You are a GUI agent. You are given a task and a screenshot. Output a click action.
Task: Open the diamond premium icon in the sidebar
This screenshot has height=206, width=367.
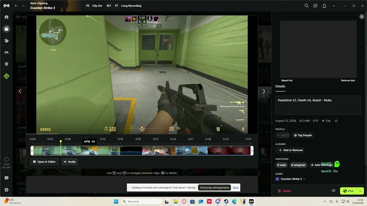pos(6,64)
